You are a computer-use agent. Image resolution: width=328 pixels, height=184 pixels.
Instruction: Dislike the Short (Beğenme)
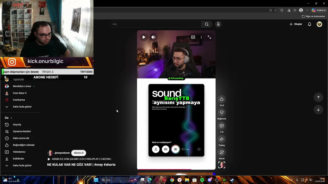[x=222, y=112]
